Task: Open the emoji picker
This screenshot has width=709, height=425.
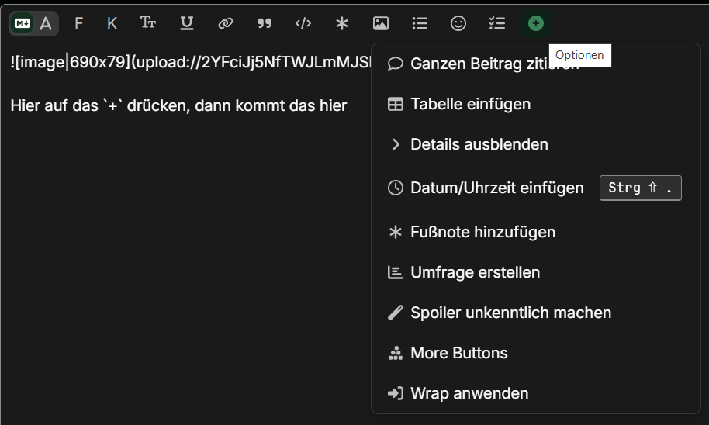Action: click(458, 23)
